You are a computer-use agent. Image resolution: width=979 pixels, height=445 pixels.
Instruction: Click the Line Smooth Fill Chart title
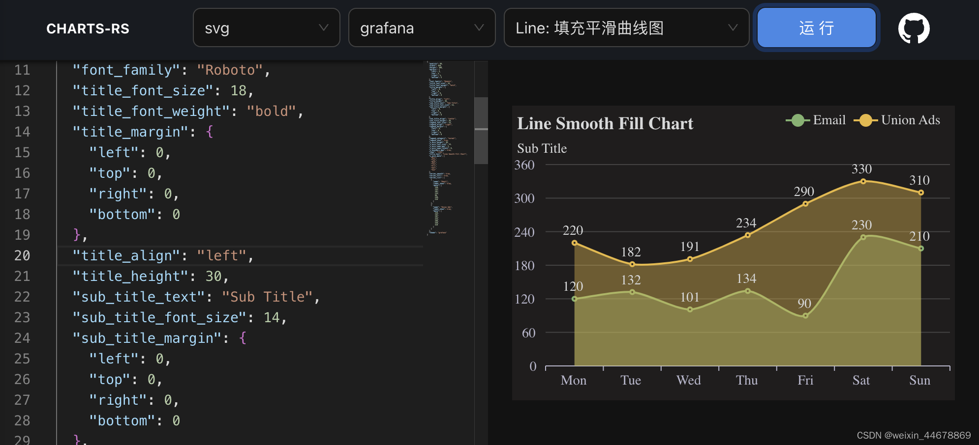click(x=605, y=123)
